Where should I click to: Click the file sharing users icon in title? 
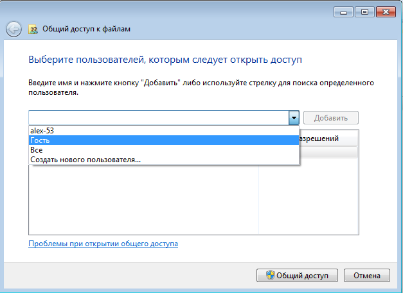[33, 29]
